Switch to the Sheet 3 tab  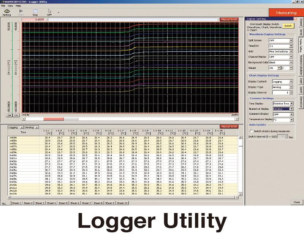tap(40, 203)
